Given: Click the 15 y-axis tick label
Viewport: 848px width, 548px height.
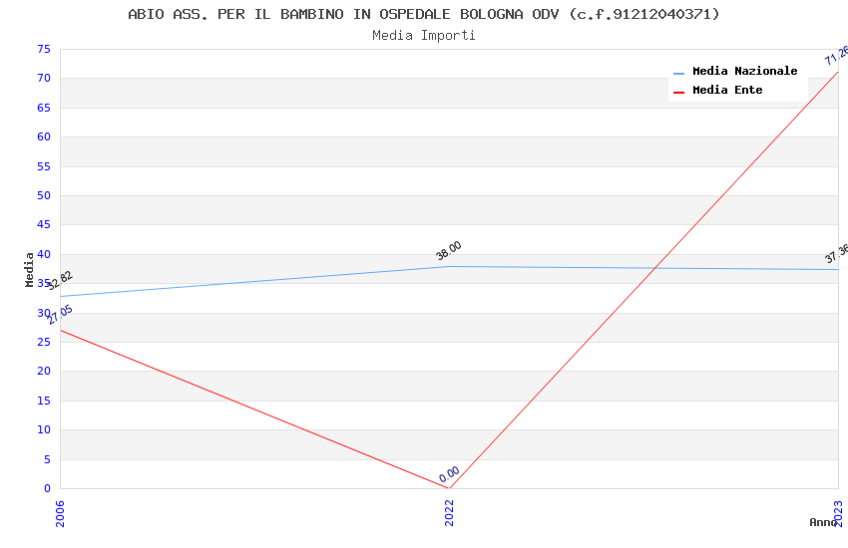Looking at the screenshot, I should (x=44, y=401).
